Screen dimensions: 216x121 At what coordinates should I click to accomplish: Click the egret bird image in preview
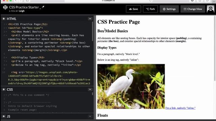click(x=131, y=86)
